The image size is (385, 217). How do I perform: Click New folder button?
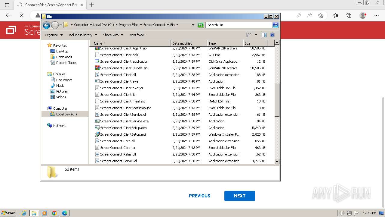[x=137, y=35]
